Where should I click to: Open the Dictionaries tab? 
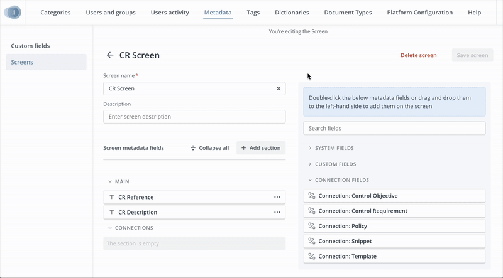pyautogui.click(x=292, y=13)
